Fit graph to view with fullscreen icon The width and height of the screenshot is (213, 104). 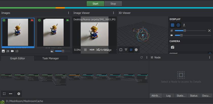pyautogui.click(x=4, y=94)
